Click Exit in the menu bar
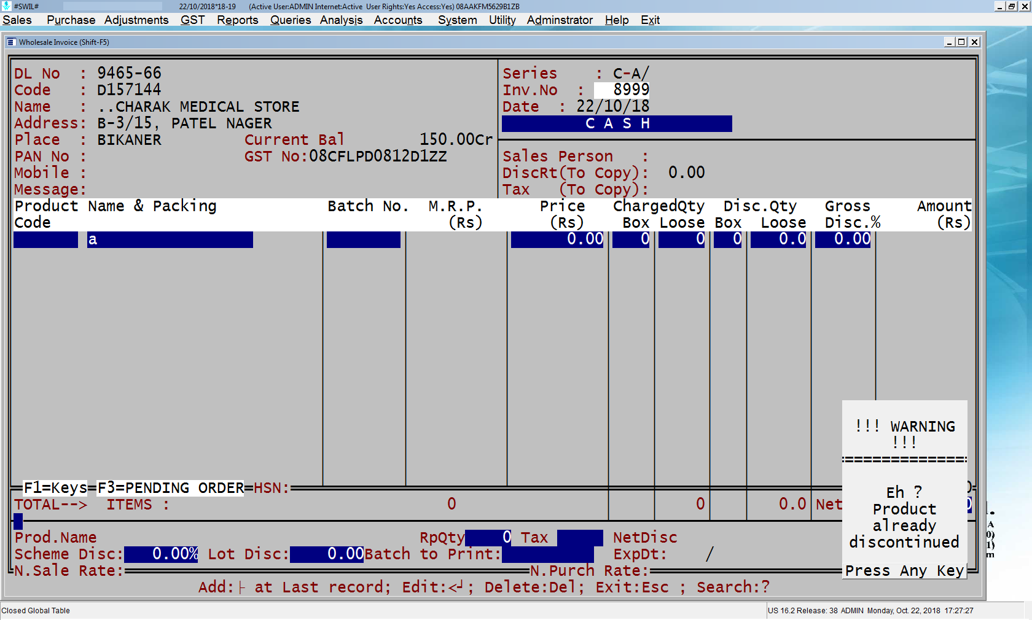The image size is (1032, 620). (650, 20)
